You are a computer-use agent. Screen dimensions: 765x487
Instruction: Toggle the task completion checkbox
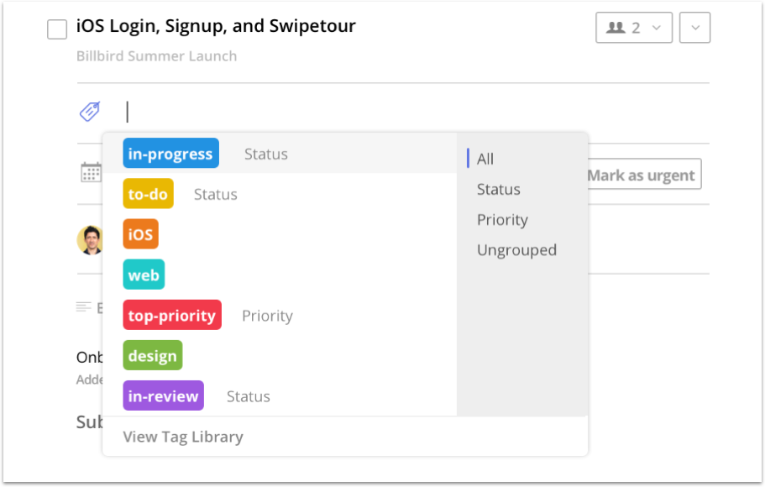(x=57, y=29)
